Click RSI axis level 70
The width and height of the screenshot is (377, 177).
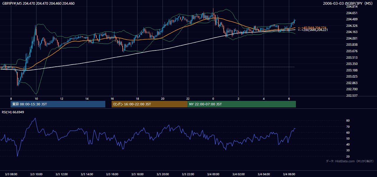pos(348,127)
